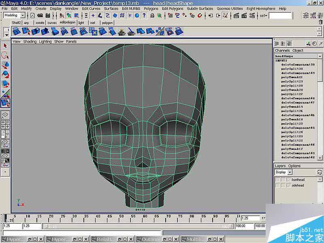Click the snap to grid icon
Viewport: 324px width, 243px height.
pos(171,15)
